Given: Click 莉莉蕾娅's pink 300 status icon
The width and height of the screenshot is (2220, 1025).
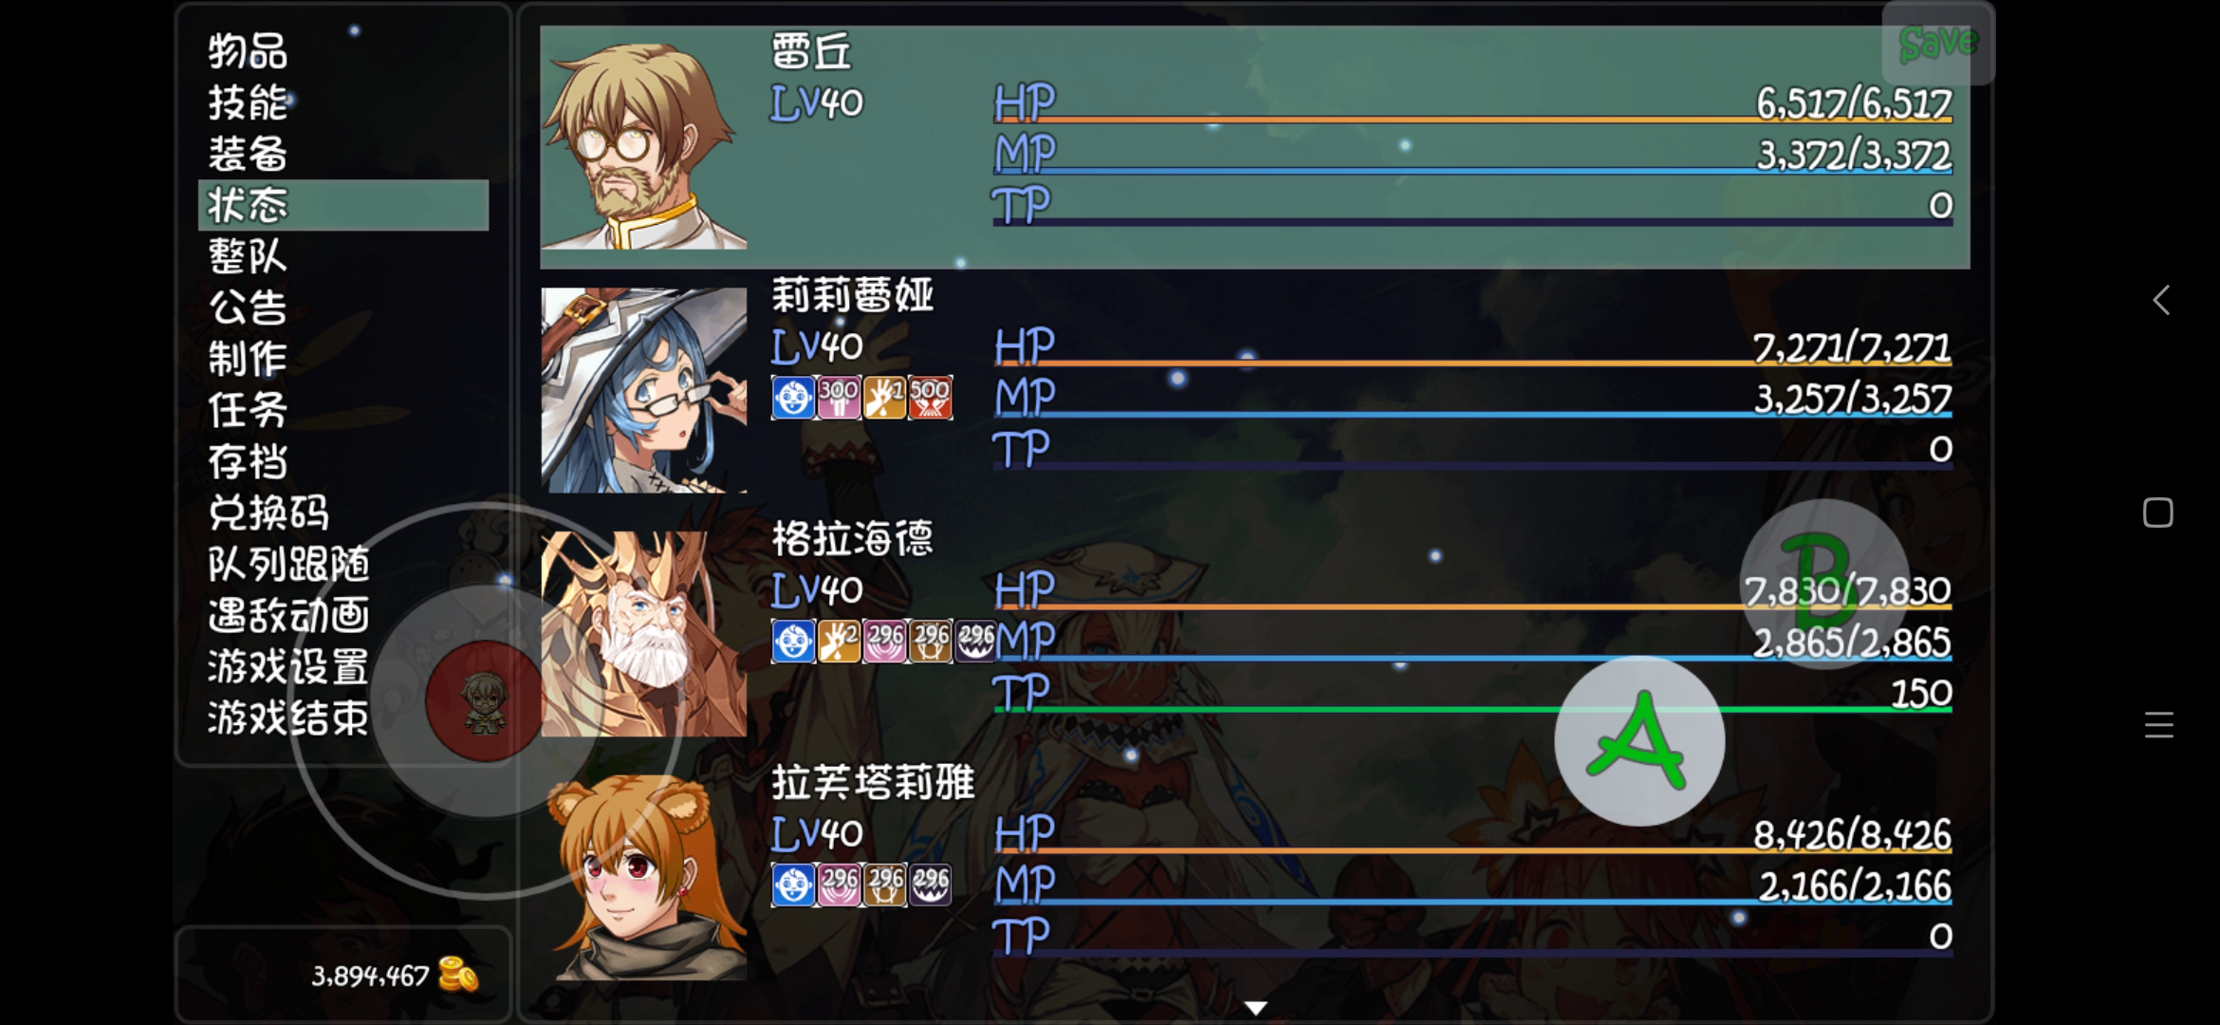Looking at the screenshot, I should coord(839,398).
